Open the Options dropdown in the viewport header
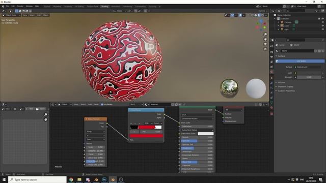The width and height of the screenshot is (326, 183). coord(263,11)
